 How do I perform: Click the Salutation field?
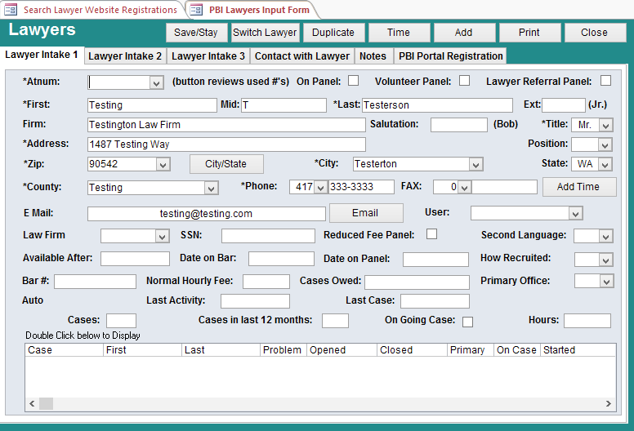click(459, 125)
